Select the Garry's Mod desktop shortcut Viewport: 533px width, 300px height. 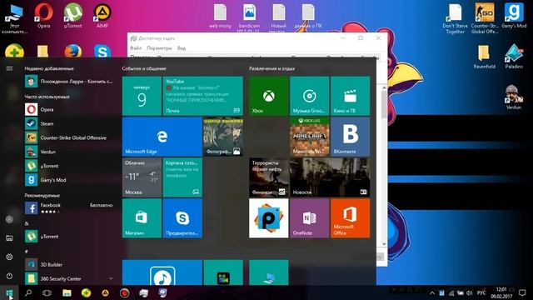click(x=514, y=16)
